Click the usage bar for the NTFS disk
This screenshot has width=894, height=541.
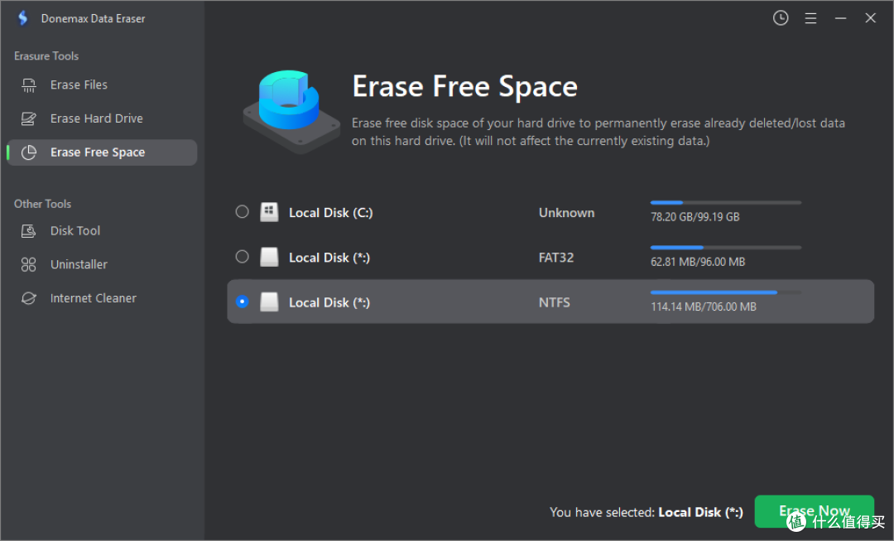pos(726,292)
